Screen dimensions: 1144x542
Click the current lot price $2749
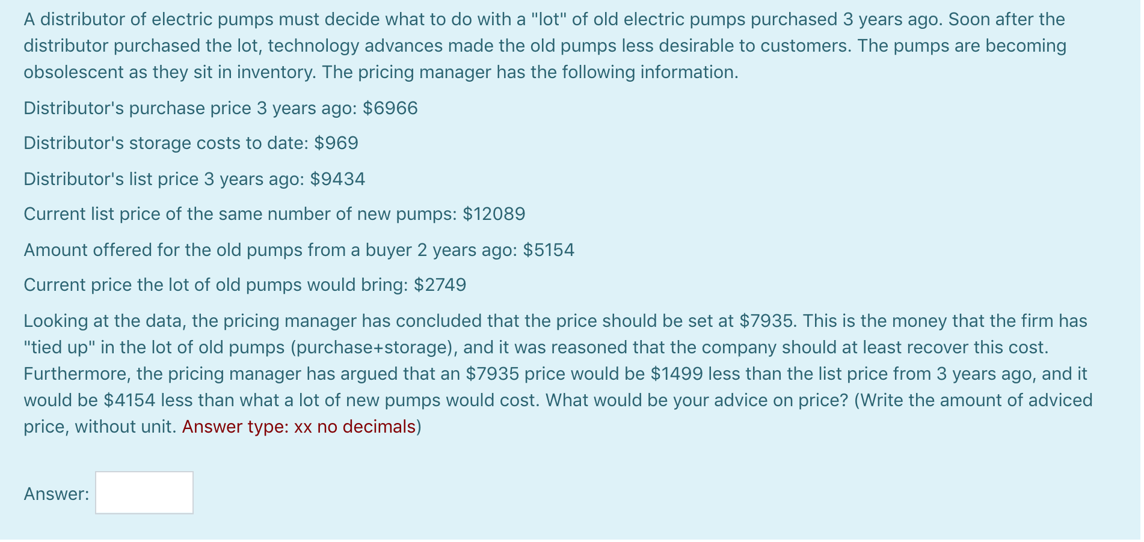(441, 285)
